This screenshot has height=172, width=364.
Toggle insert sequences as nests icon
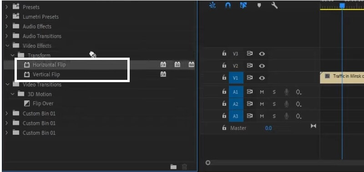click(x=212, y=5)
